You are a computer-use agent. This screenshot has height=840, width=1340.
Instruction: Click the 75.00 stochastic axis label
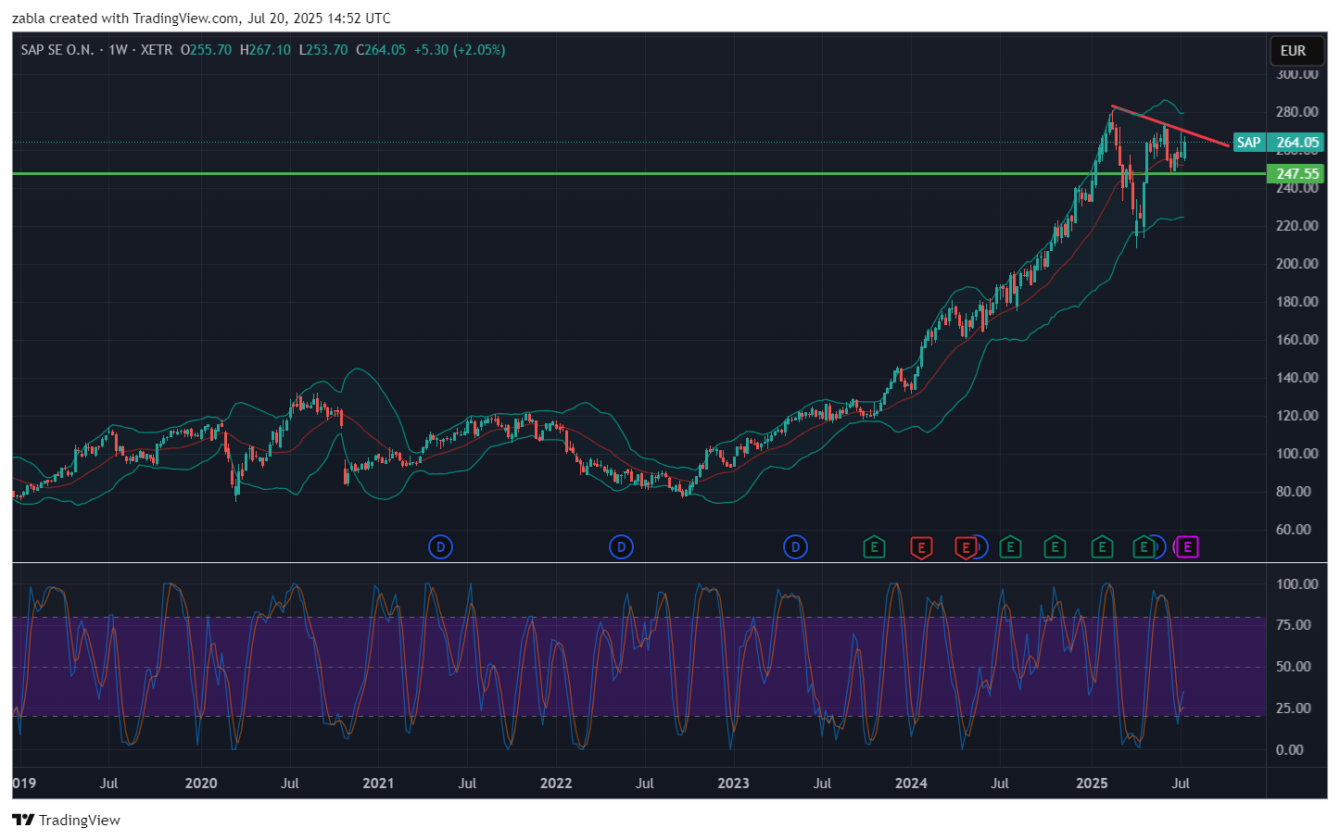(1294, 625)
